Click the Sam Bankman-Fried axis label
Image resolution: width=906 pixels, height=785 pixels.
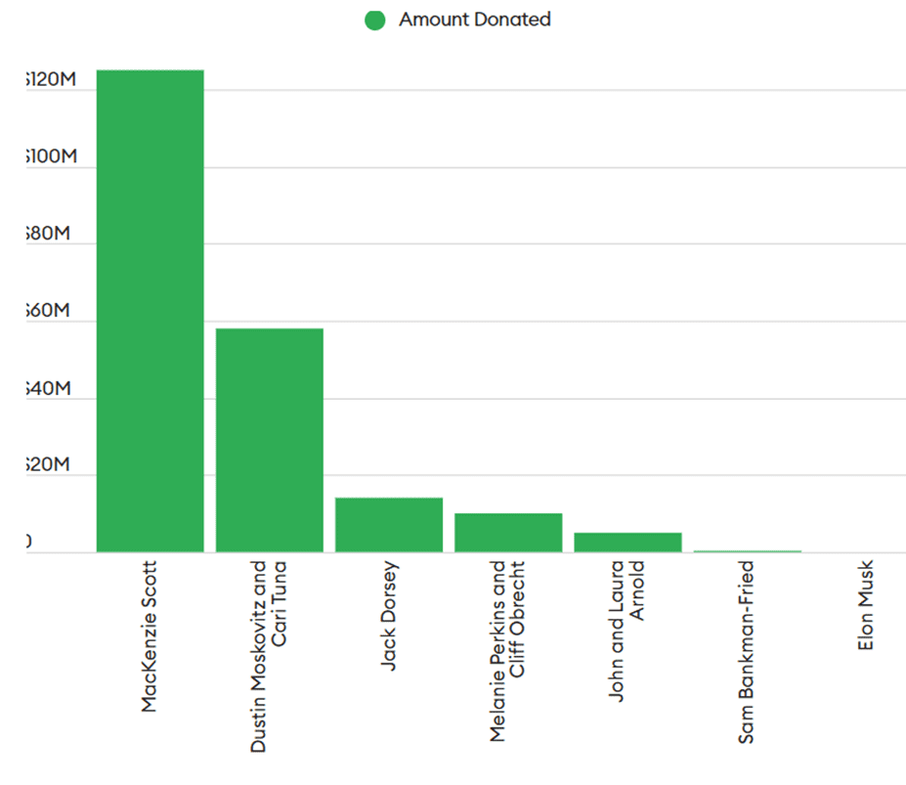pyautogui.click(x=746, y=651)
